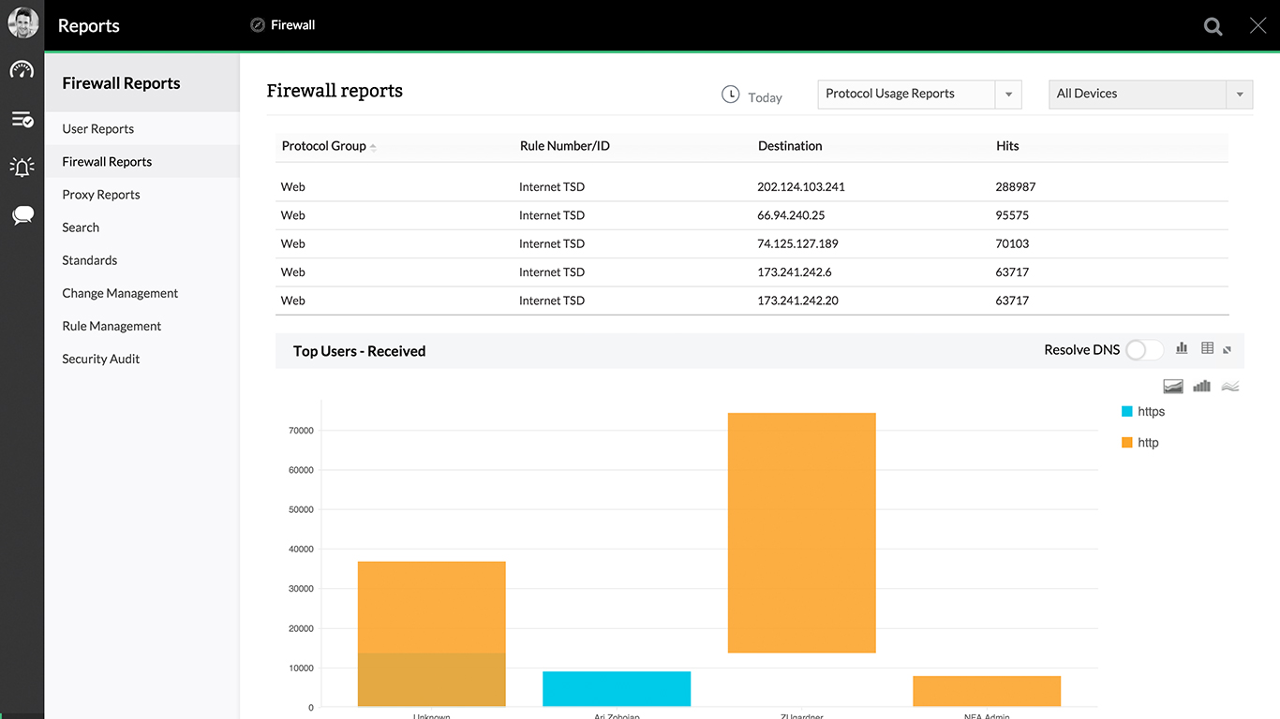Select the reports checklist icon in sidebar
Viewport: 1280px width, 719px height.
(x=22, y=119)
